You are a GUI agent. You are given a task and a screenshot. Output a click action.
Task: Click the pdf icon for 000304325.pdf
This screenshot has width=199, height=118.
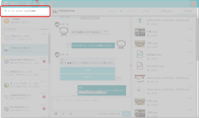(140, 66)
